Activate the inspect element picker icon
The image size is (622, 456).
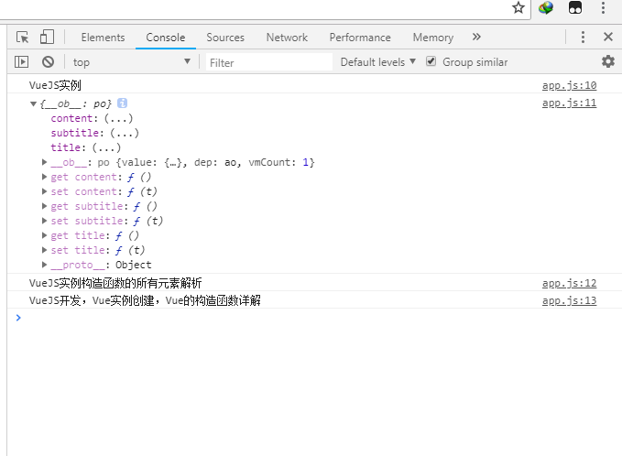point(23,38)
